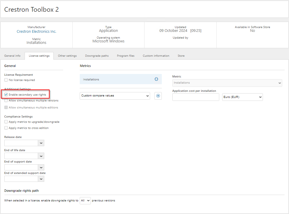Click the 09 October 2024 updated date
The image size is (289, 214).
tap(173, 30)
